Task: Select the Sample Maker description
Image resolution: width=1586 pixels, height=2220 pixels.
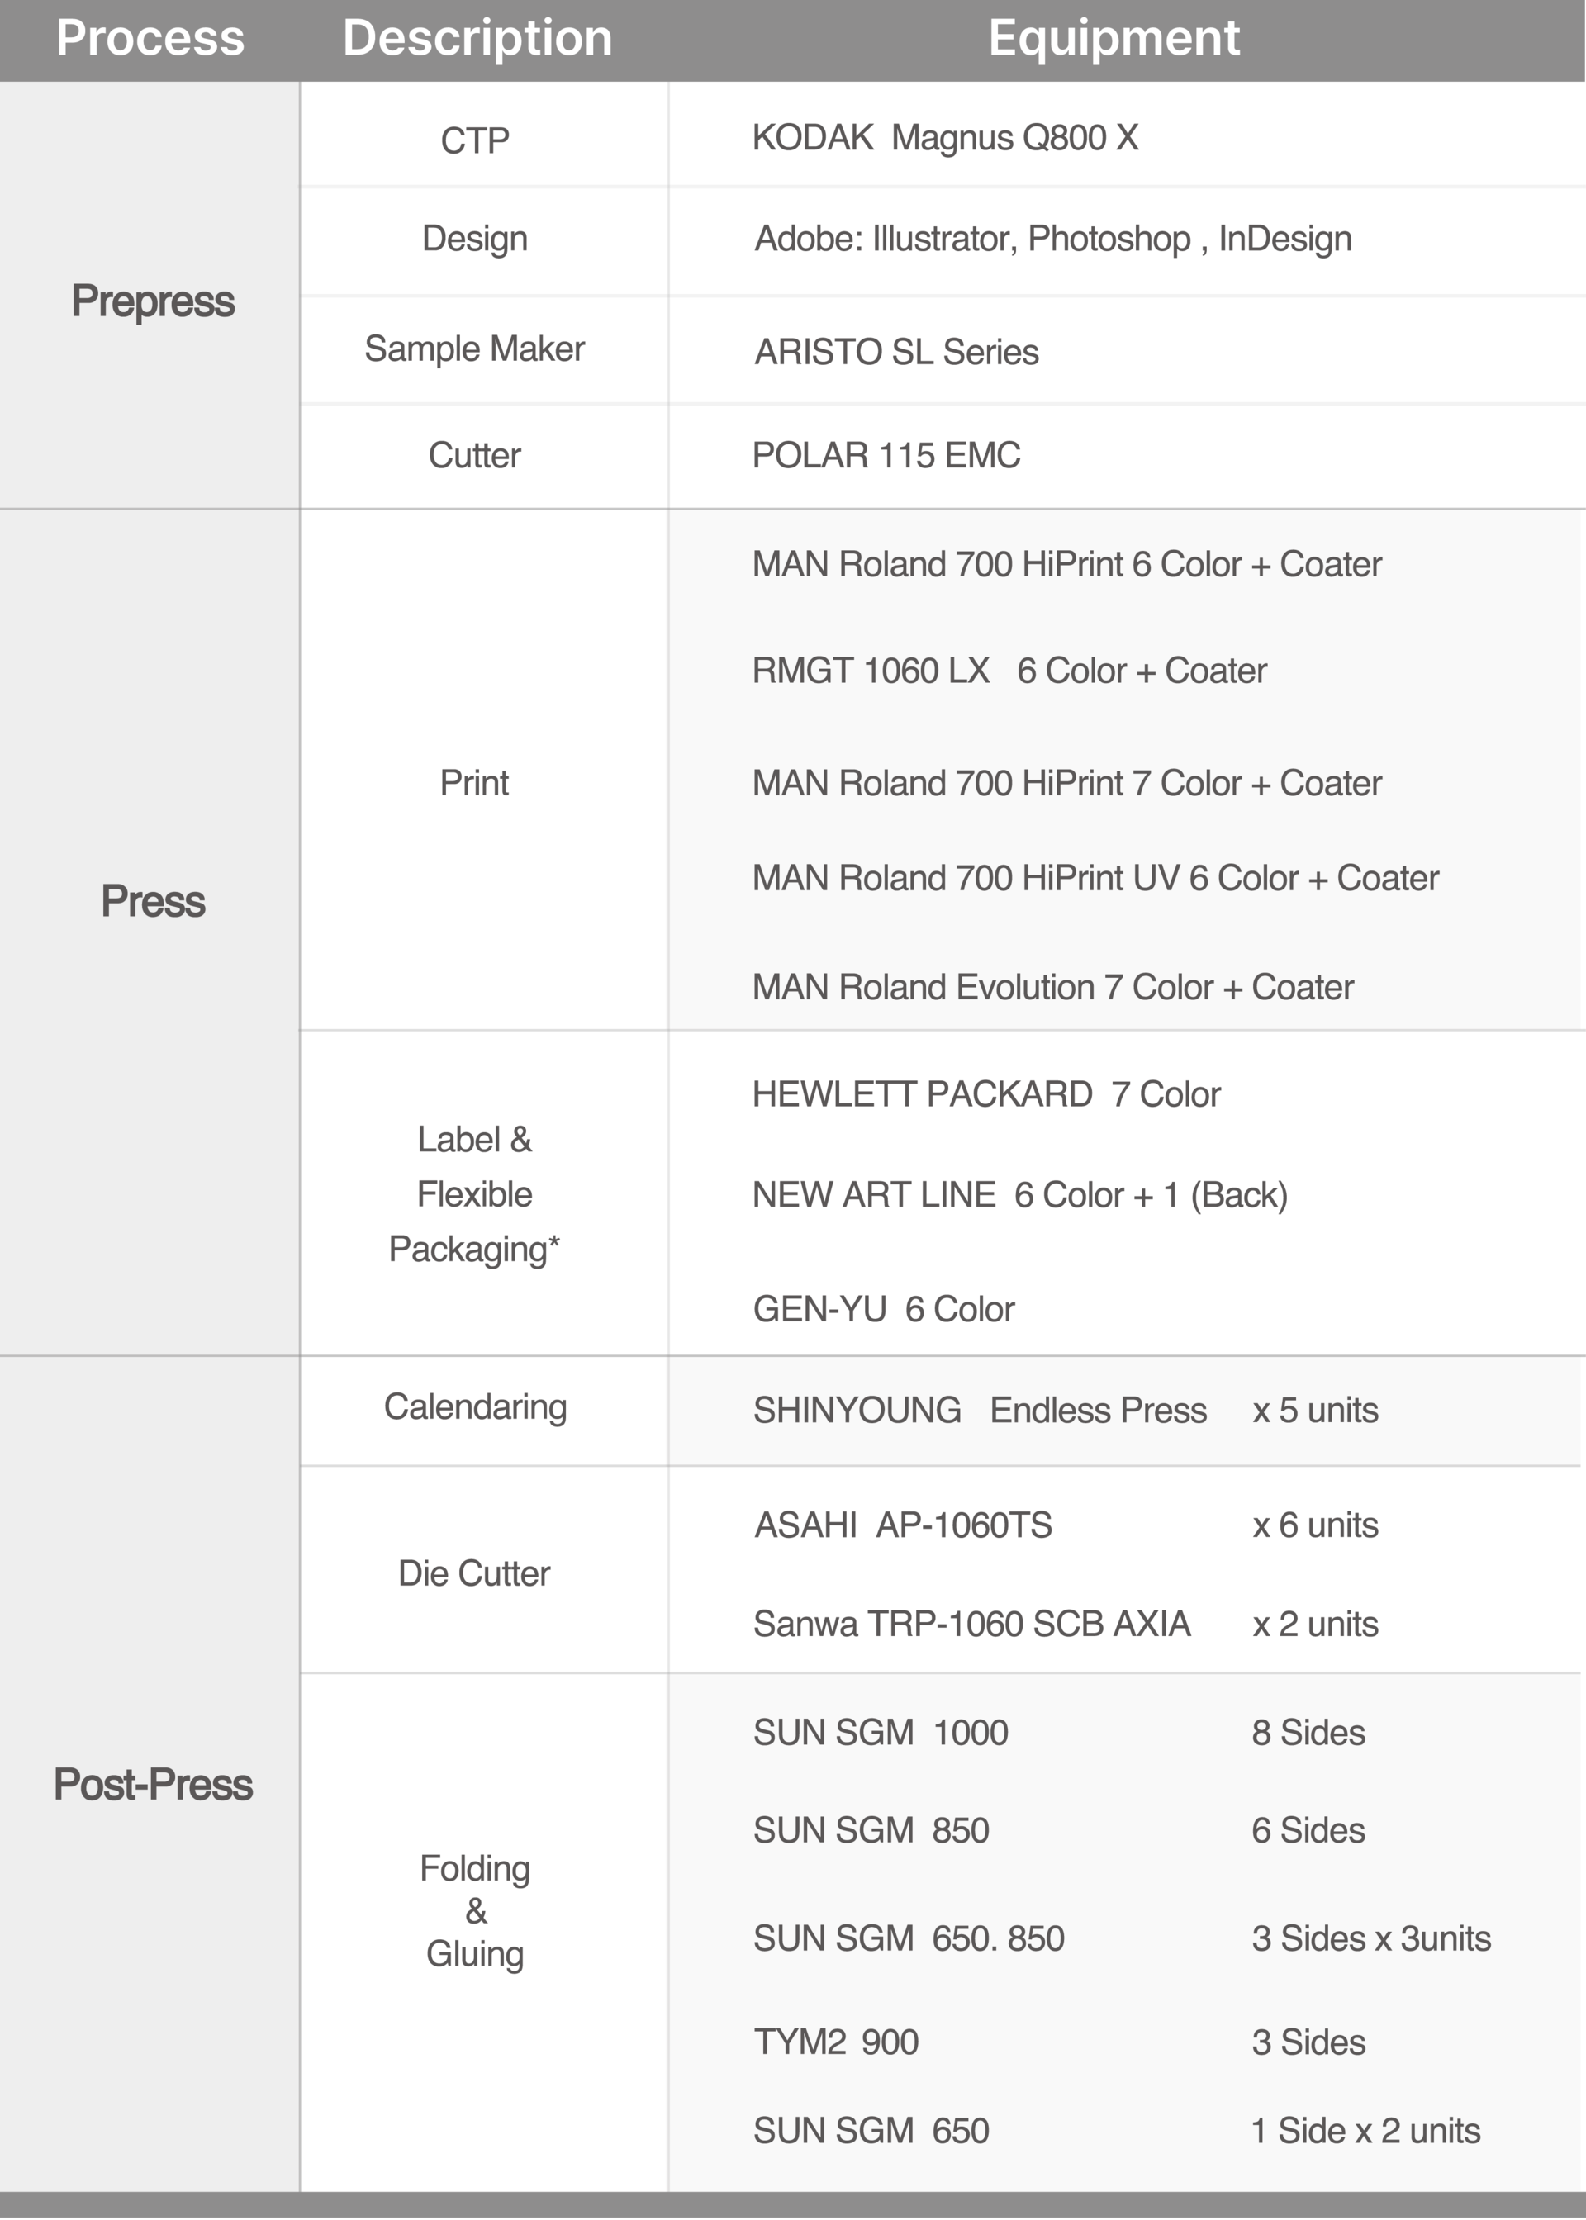Action: pyautogui.click(x=475, y=349)
